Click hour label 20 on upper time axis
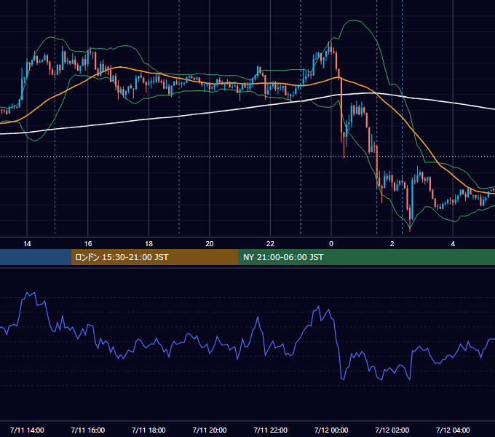The height and width of the screenshot is (437, 495). pos(210,244)
